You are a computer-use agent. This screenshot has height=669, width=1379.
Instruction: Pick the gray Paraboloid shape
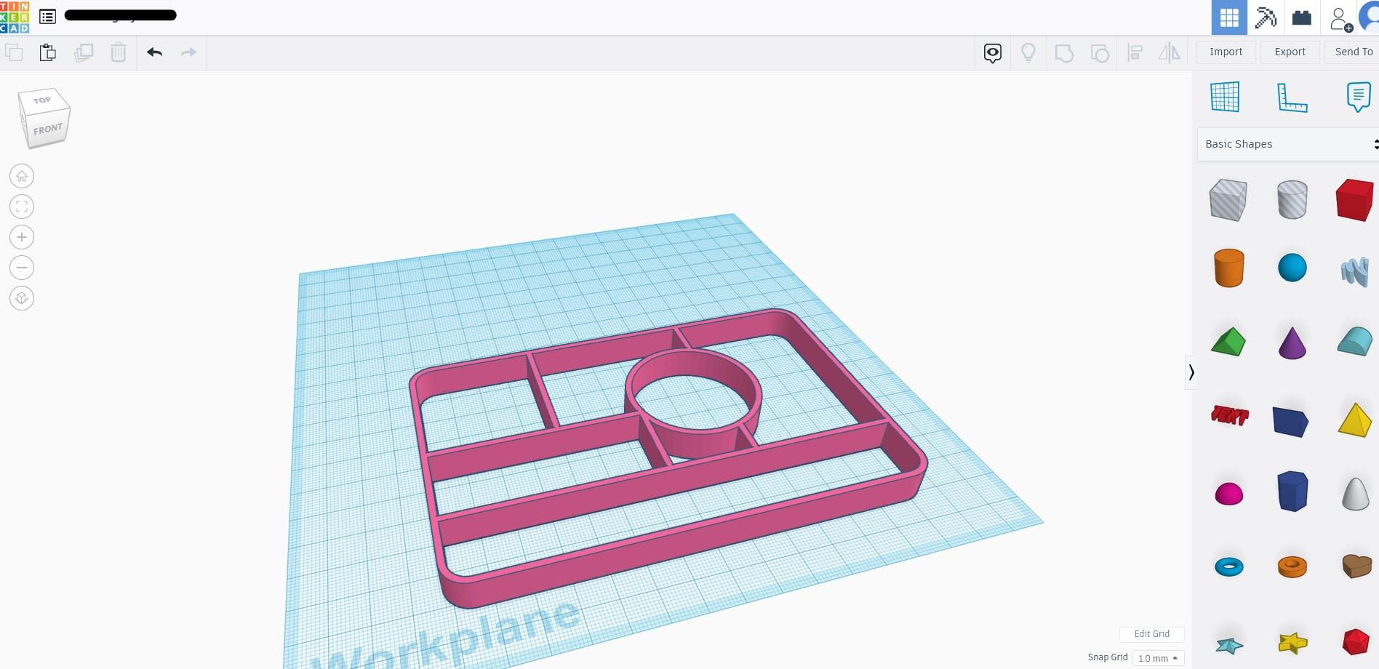(x=1356, y=494)
